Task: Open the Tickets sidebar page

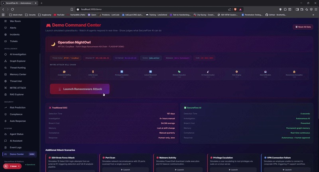Action: (x=14, y=42)
